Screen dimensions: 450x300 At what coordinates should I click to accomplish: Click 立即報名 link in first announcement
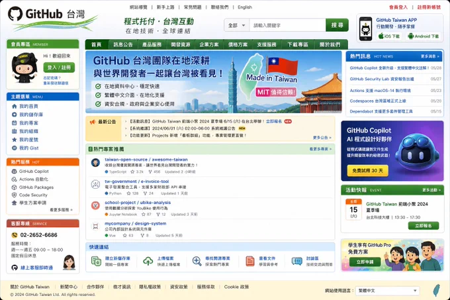274,121
